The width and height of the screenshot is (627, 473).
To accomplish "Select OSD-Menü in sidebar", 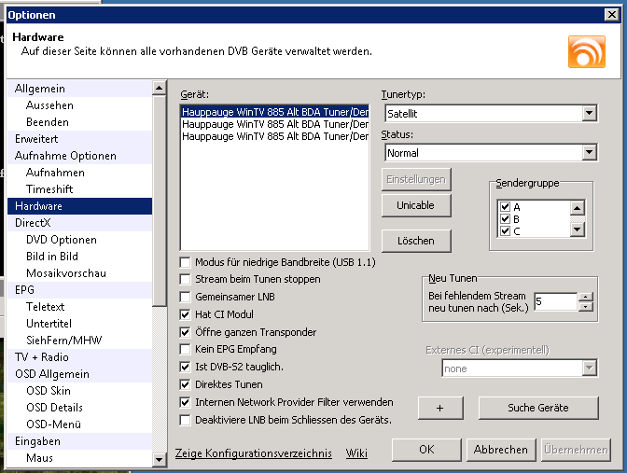I will [79, 424].
